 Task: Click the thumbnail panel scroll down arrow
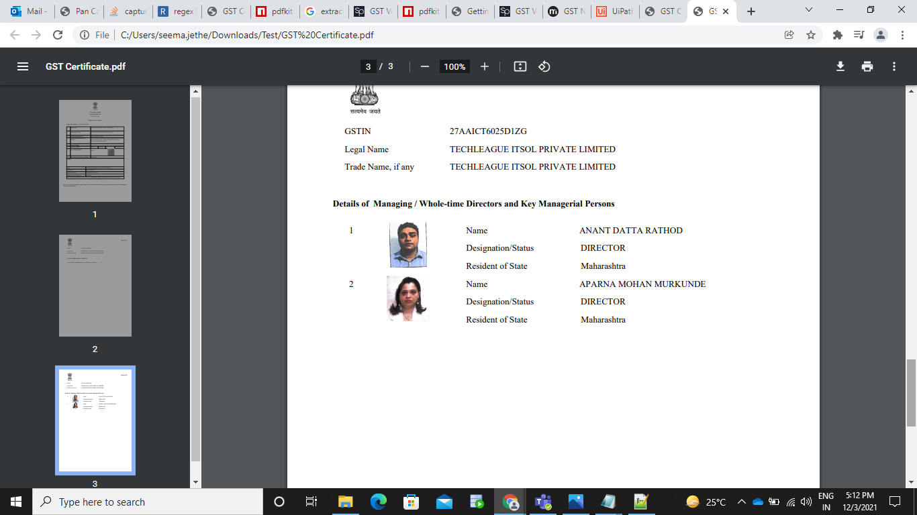click(195, 482)
